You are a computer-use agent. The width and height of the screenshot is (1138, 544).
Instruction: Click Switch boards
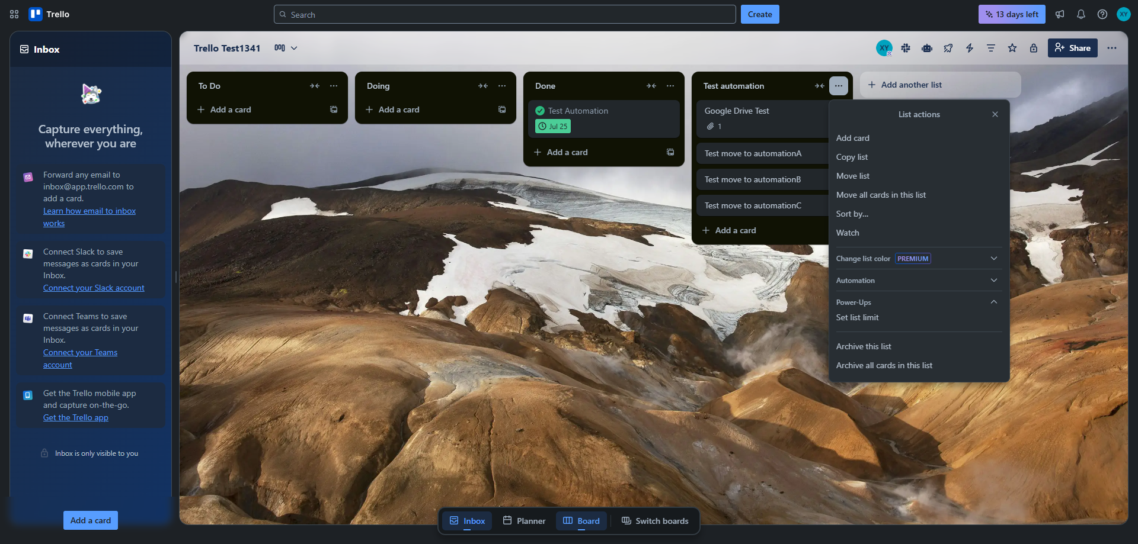coord(654,521)
